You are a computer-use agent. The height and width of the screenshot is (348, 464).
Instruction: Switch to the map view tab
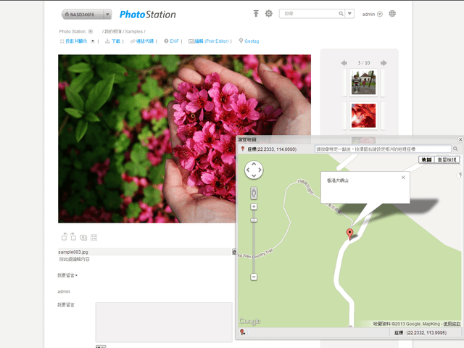pyautogui.click(x=426, y=159)
